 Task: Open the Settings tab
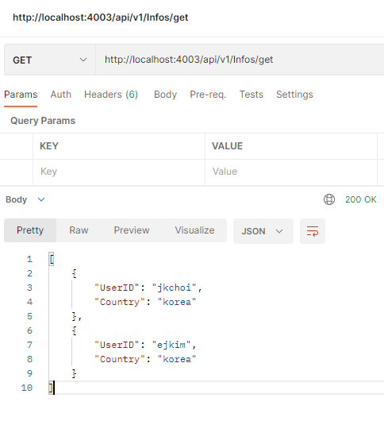[x=294, y=95]
